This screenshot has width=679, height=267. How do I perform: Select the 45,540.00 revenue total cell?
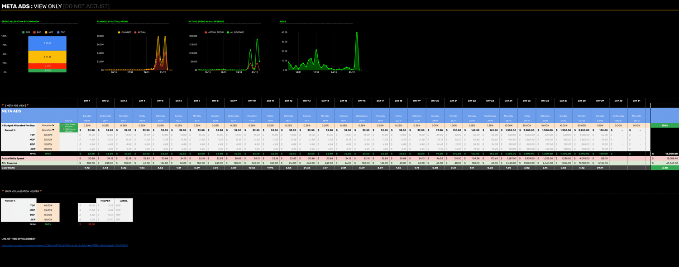pyautogui.click(x=665, y=163)
